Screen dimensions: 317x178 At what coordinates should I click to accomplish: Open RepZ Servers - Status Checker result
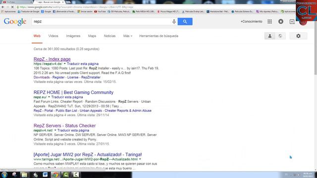(x=64, y=126)
